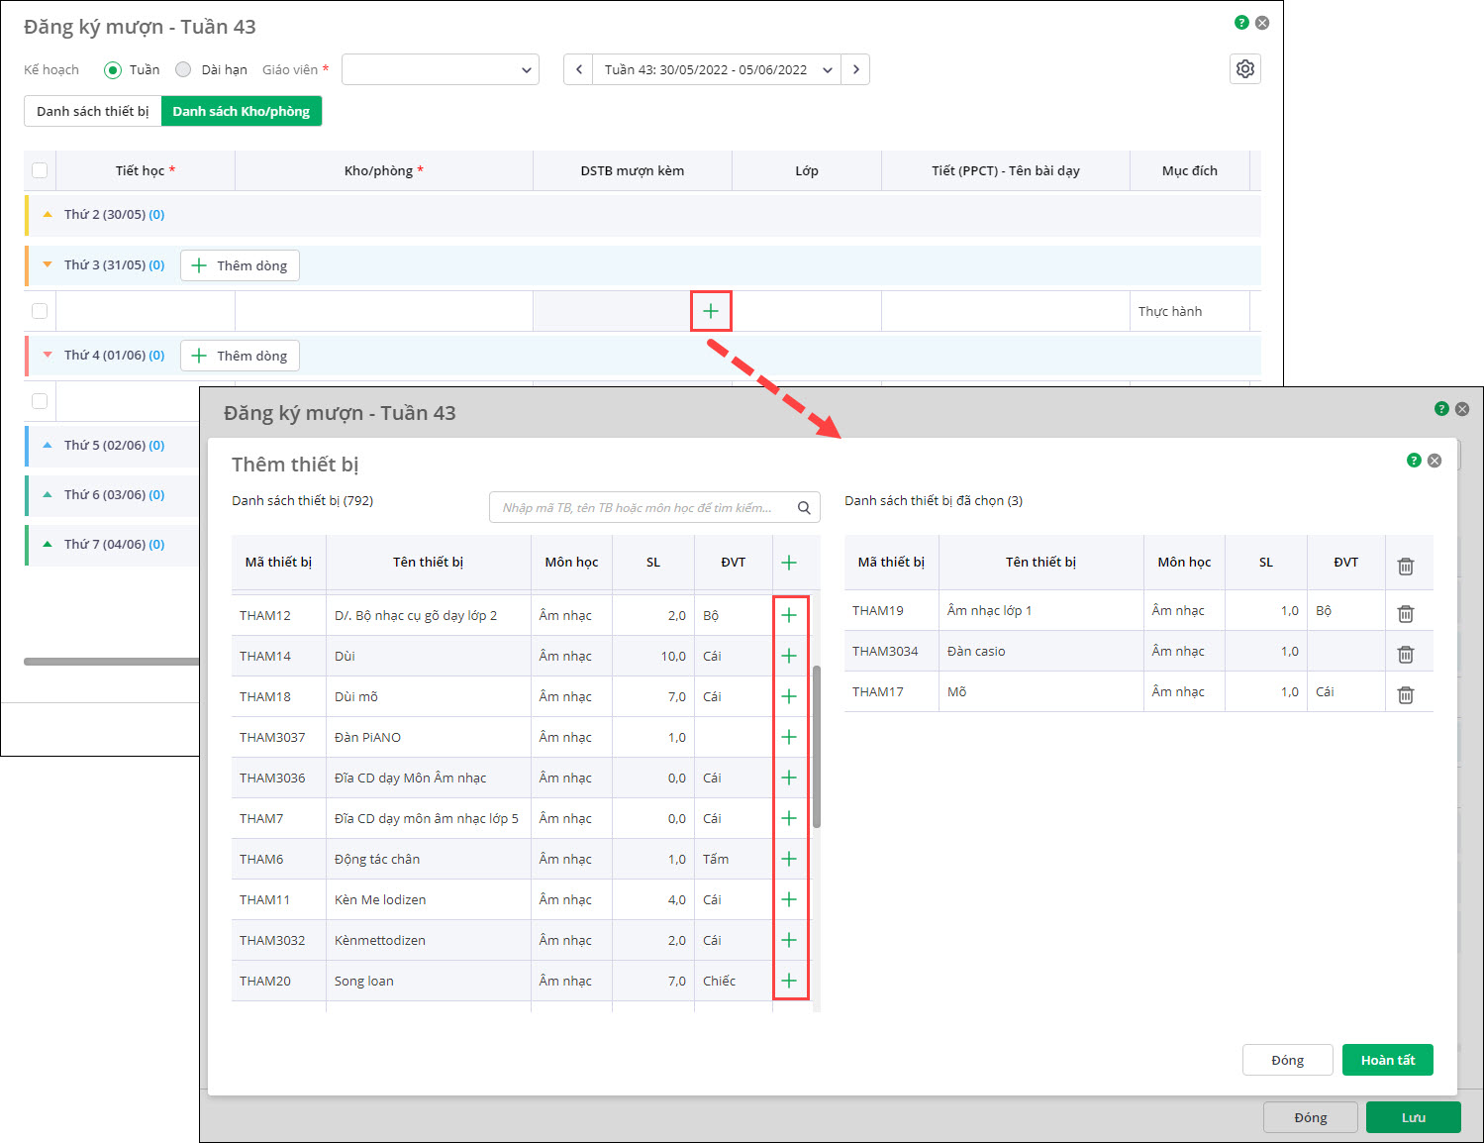Image resolution: width=1484 pixels, height=1143 pixels.
Task: Switch to Danh sách thiết bị tab
Action: (x=92, y=111)
